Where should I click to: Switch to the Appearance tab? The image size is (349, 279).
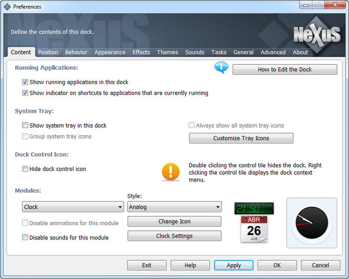110,52
